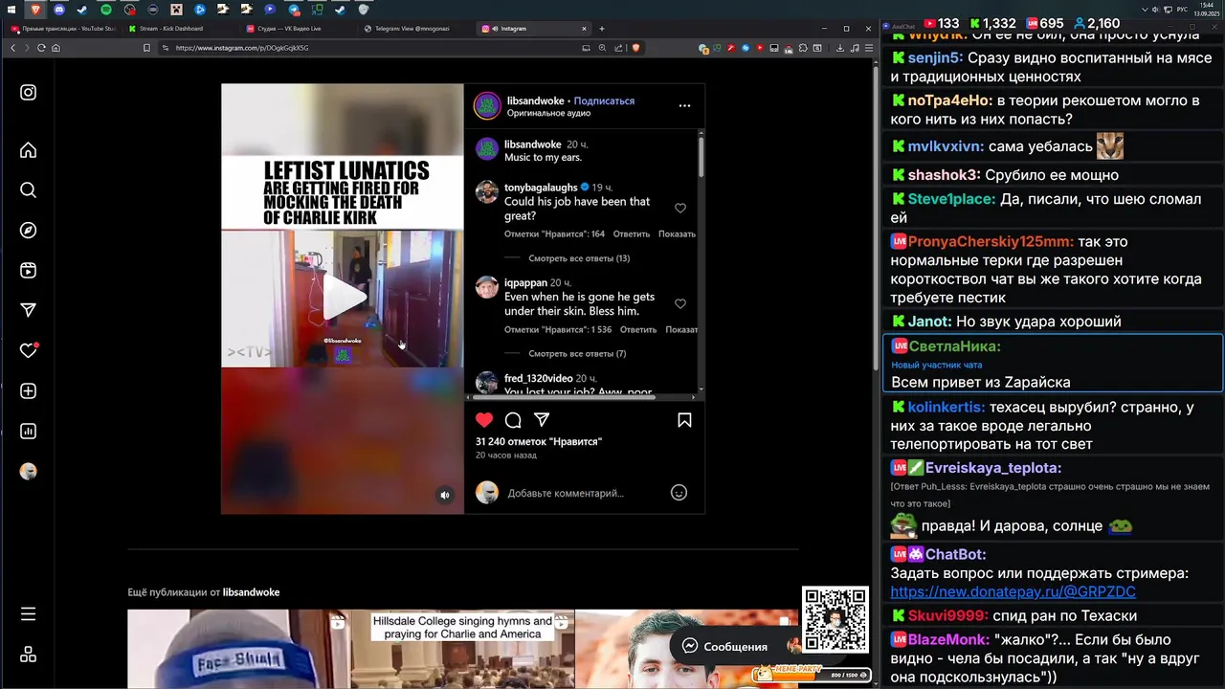Open iqpappan username link
This screenshot has width=1225, height=689.
[x=525, y=283]
